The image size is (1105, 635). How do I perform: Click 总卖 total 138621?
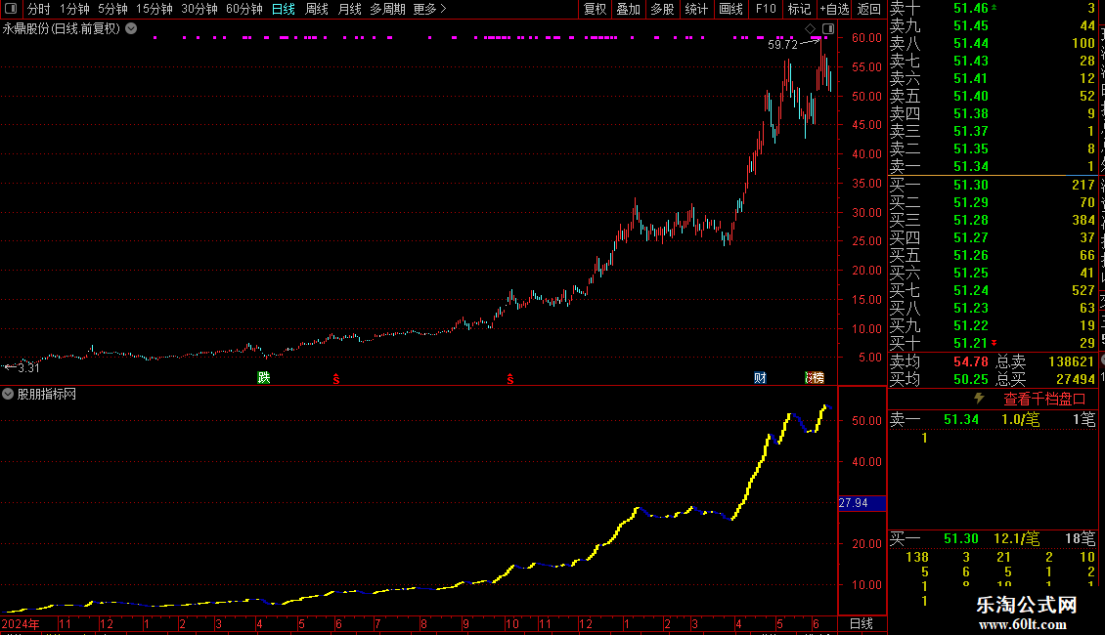tap(1071, 361)
